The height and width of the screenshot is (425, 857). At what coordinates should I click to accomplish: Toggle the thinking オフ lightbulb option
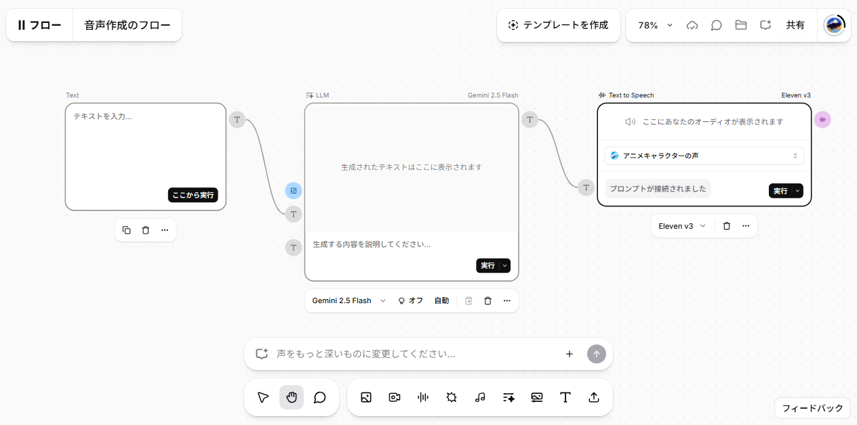tap(410, 300)
